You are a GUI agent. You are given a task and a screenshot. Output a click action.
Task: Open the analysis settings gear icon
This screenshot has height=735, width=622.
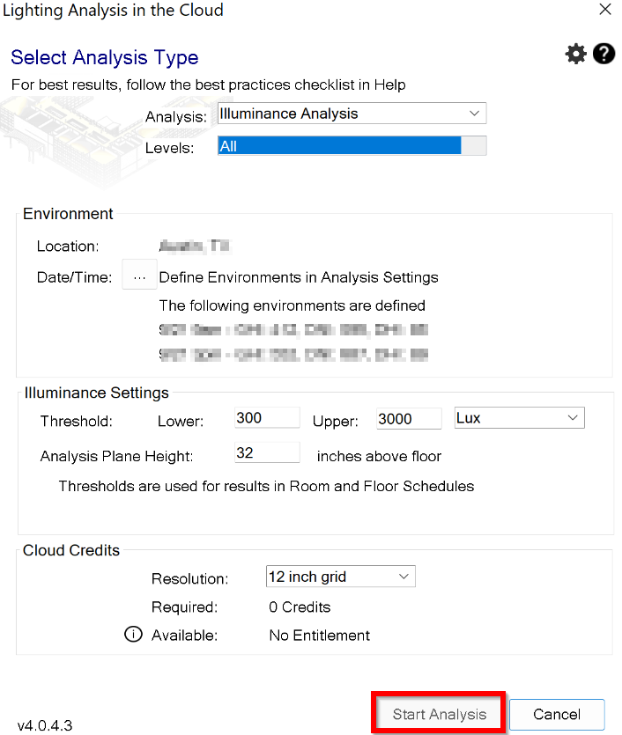[575, 54]
